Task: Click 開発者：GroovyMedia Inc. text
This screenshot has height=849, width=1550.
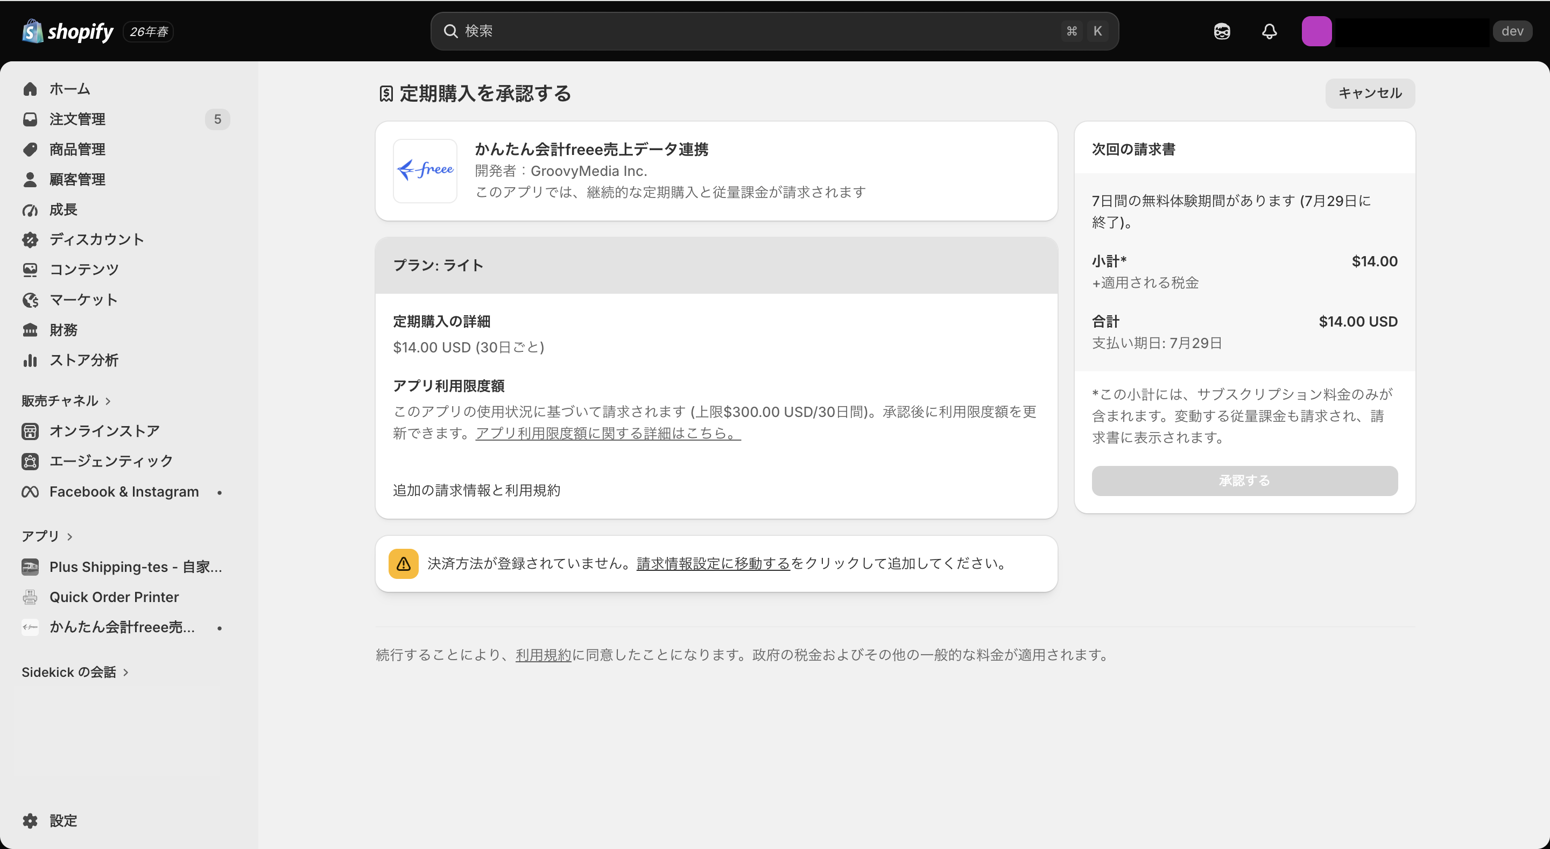Action: tap(561, 171)
